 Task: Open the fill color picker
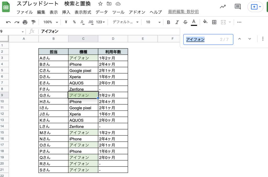pos(205,22)
